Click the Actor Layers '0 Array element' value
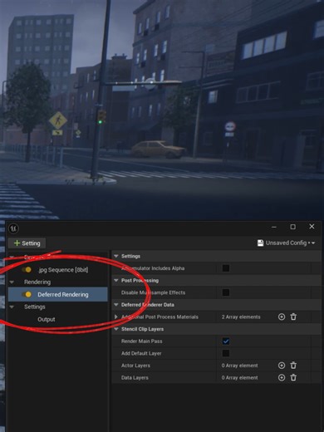 (x=239, y=366)
